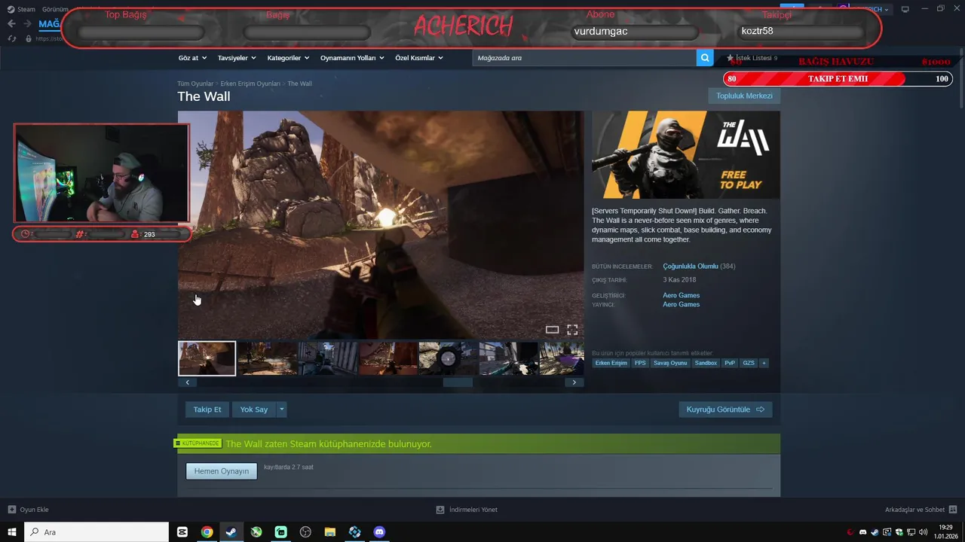The image size is (965, 542).
Task: Expand the Özel Kısımlar dropdown
Action: (x=419, y=58)
